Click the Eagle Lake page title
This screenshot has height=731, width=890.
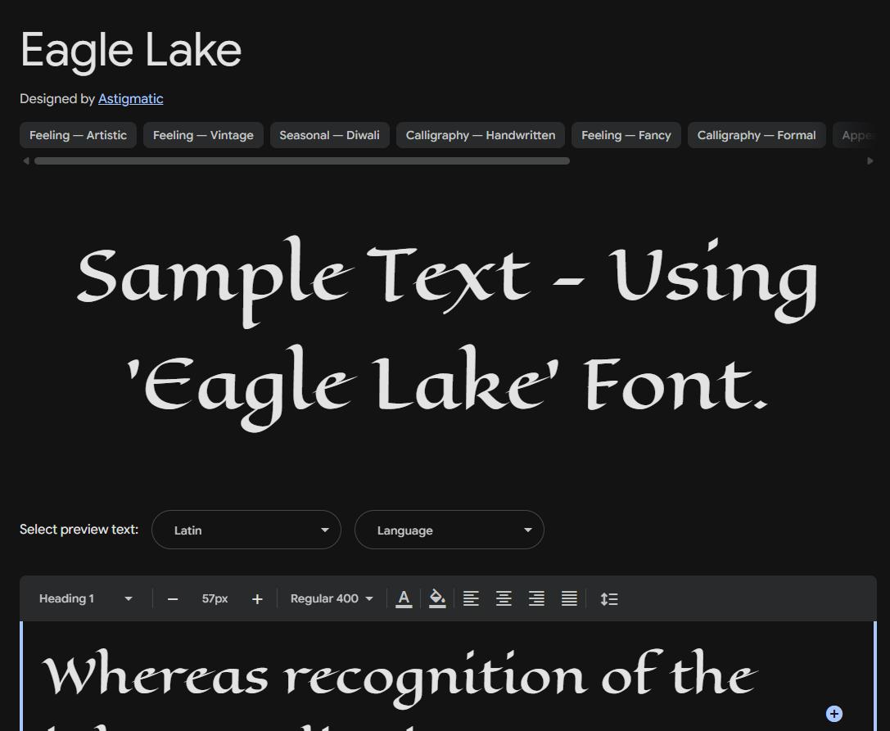(131, 51)
